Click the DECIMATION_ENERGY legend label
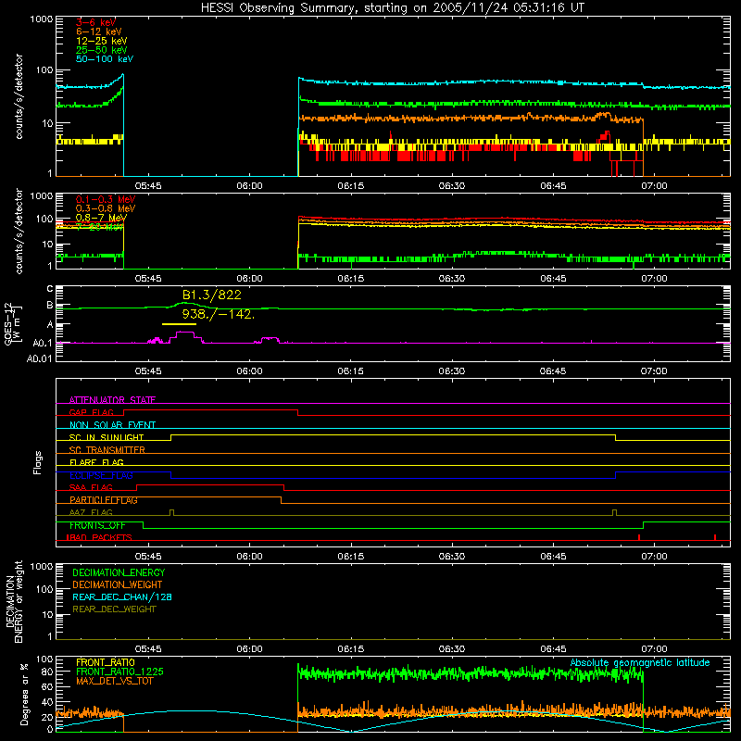The height and width of the screenshot is (741, 741). coord(119,572)
